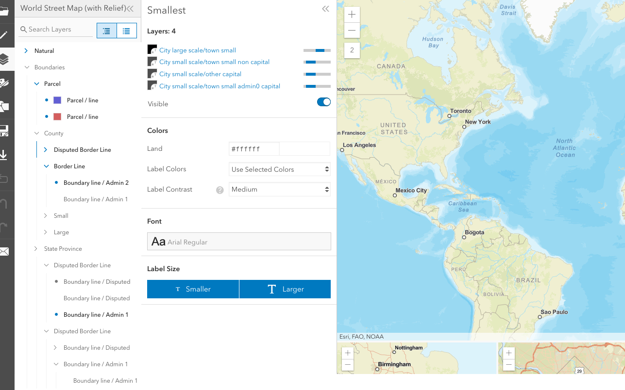Open City small scale/other capital link

(x=200, y=74)
